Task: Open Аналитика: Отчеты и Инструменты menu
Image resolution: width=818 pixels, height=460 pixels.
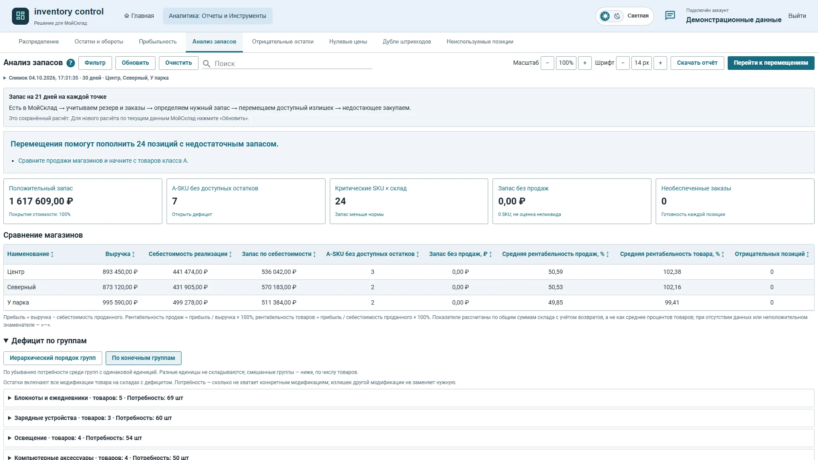Action: 217,16
